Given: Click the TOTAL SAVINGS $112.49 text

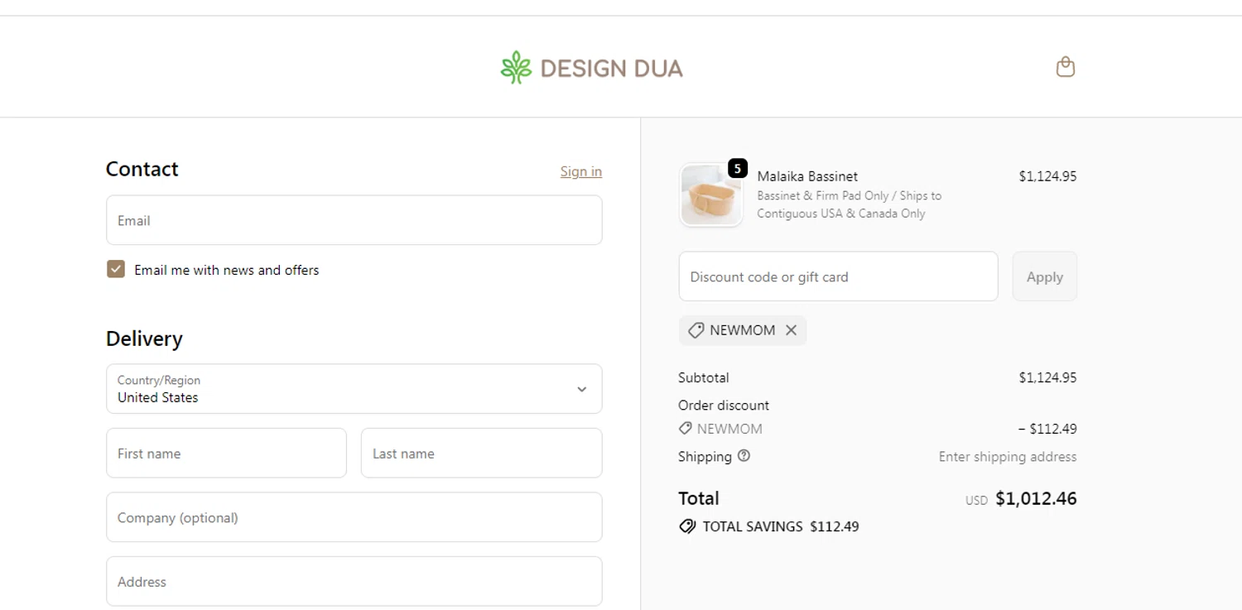Looking at the screenshot, I should point(781,526).
